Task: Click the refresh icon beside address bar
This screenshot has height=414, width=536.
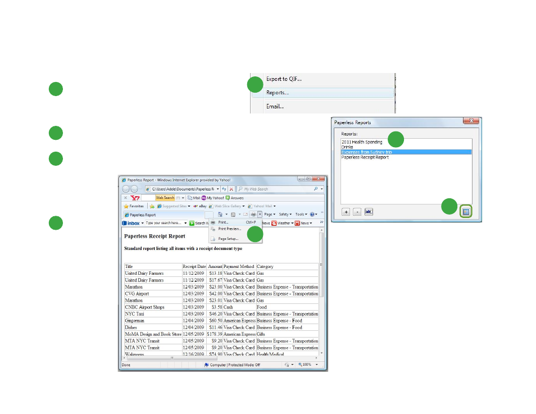Action: click(x=224, y=189)
